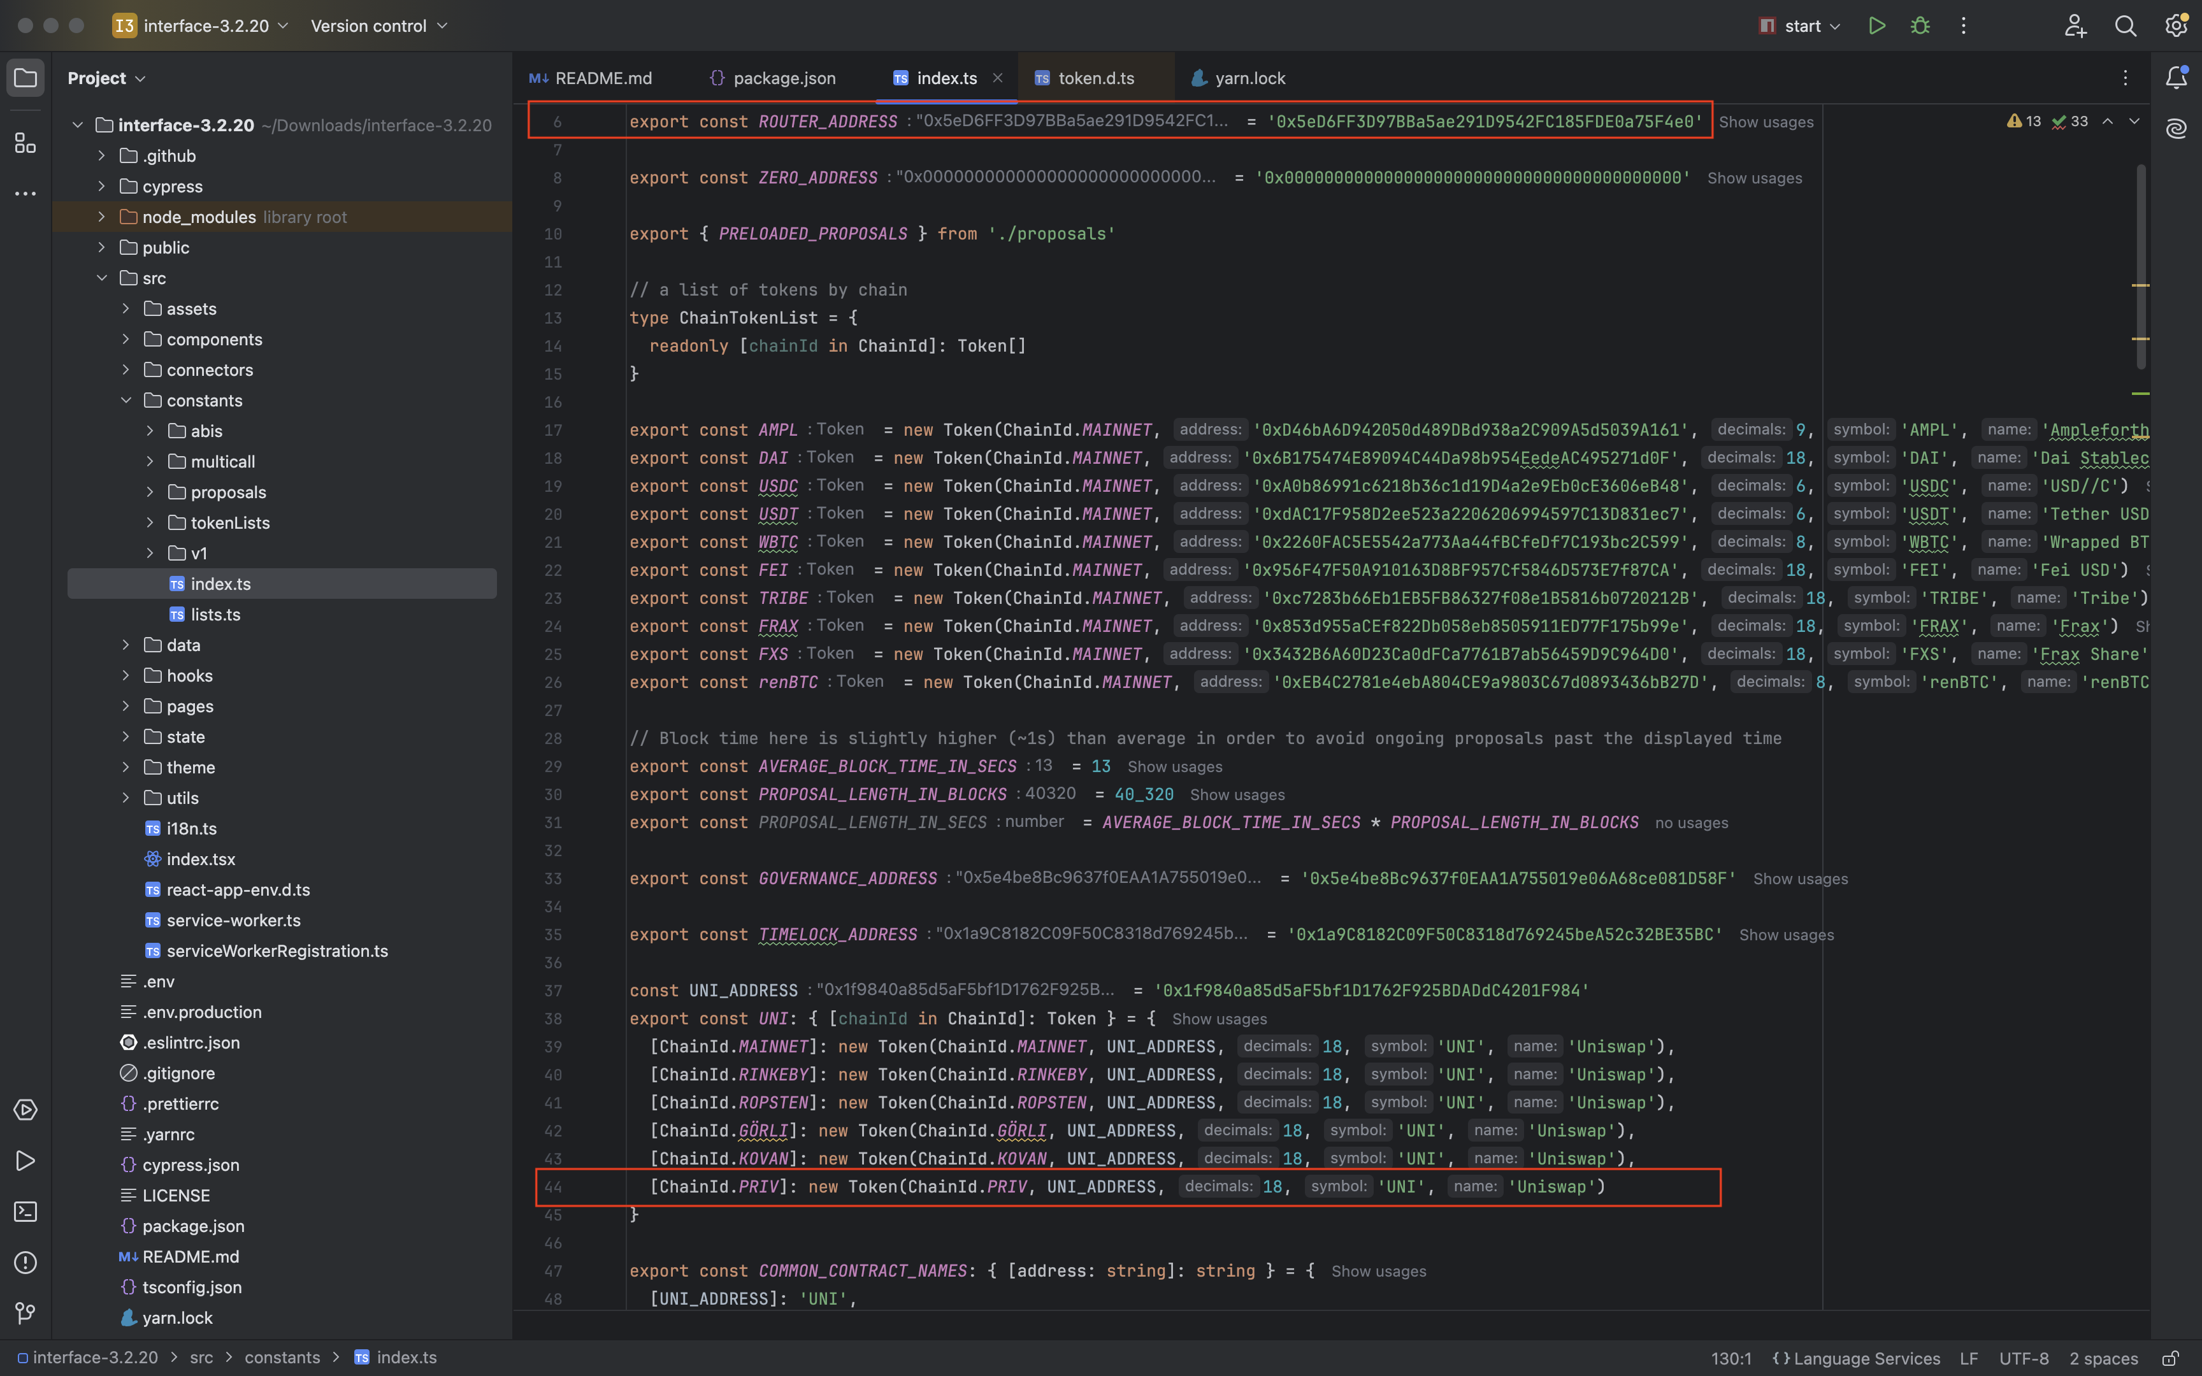
Task: Collapse the constants folder
Action: [127, 401]
